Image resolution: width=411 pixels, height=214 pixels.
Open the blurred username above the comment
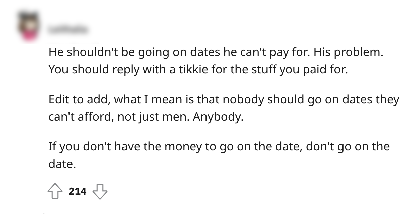coord(68,30)
